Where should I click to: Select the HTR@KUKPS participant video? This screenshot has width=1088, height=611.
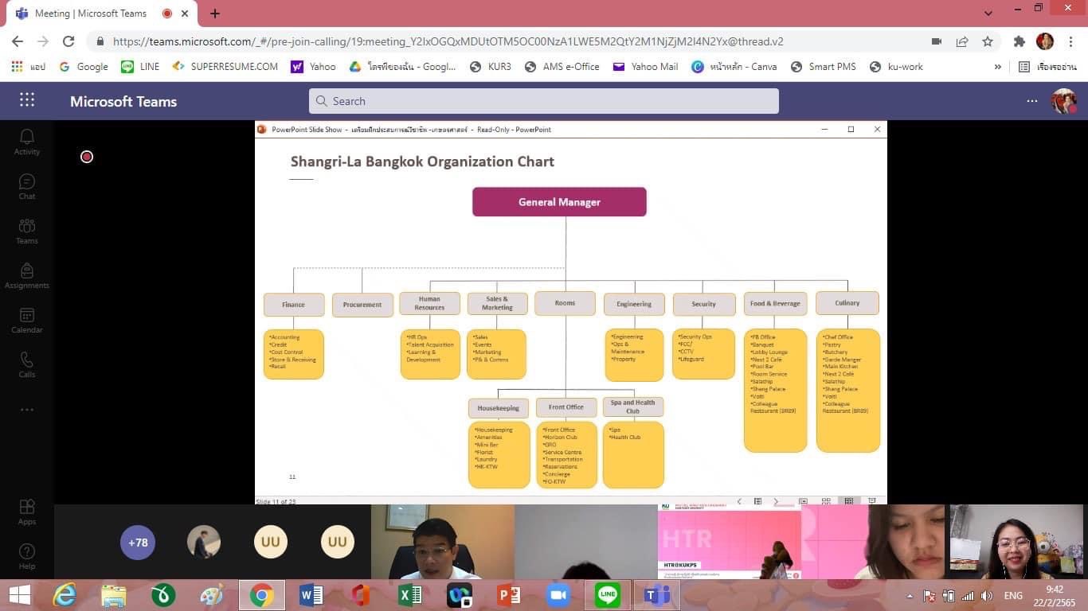click(729, 542)
